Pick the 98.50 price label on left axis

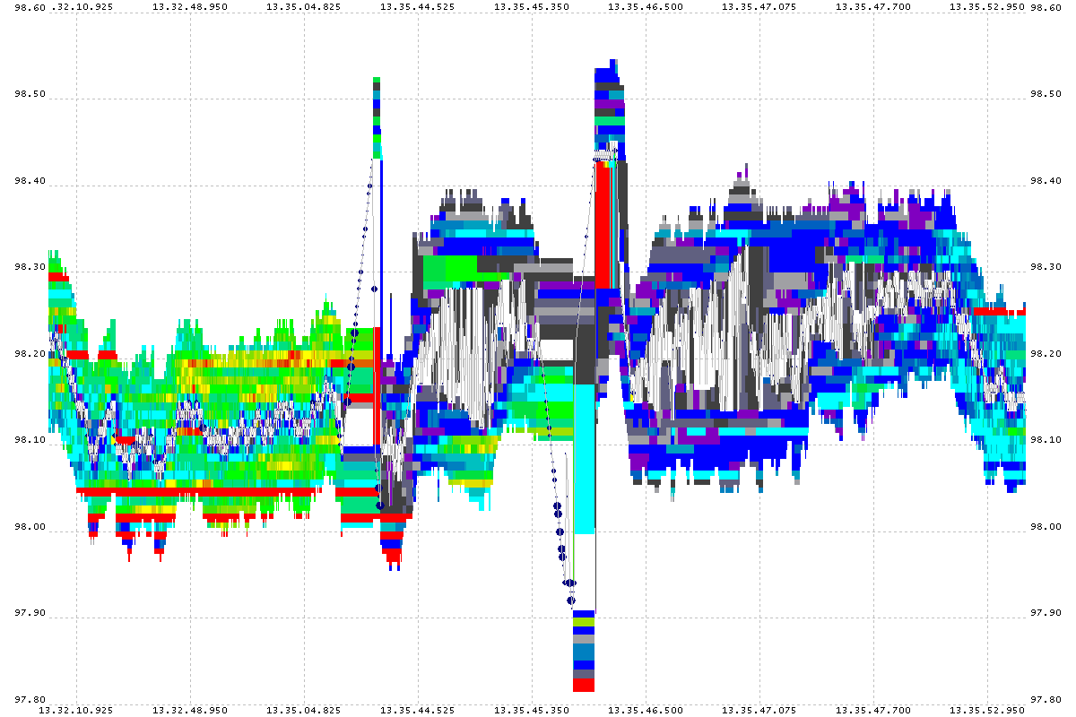point(32,94)
